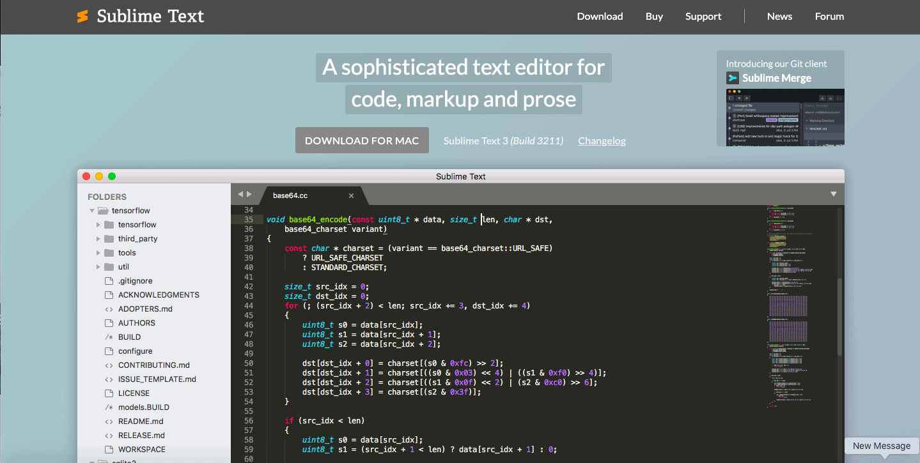The height and width of the screenshot is (463, 920).
Task: Click the RELEASE.md markup icon
Action: click(x=109, y=436)
